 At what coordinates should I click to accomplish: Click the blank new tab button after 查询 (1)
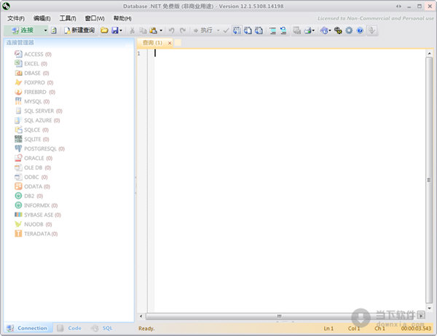tap(178, 43)
